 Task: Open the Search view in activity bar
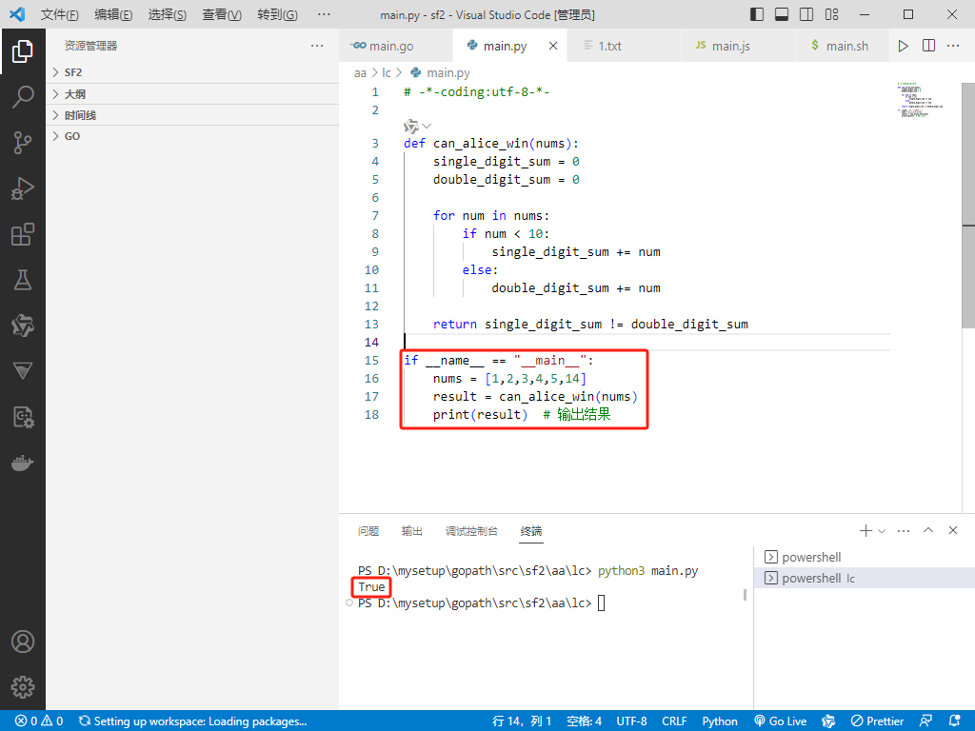coord(23,97)
